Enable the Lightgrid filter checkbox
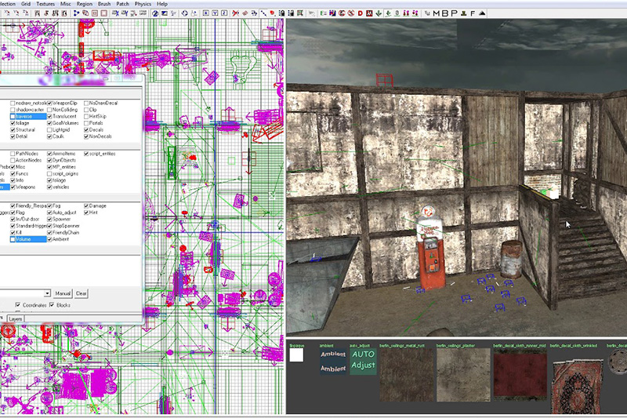The height and width of the screenshot is (418, 627). point(49,130)
